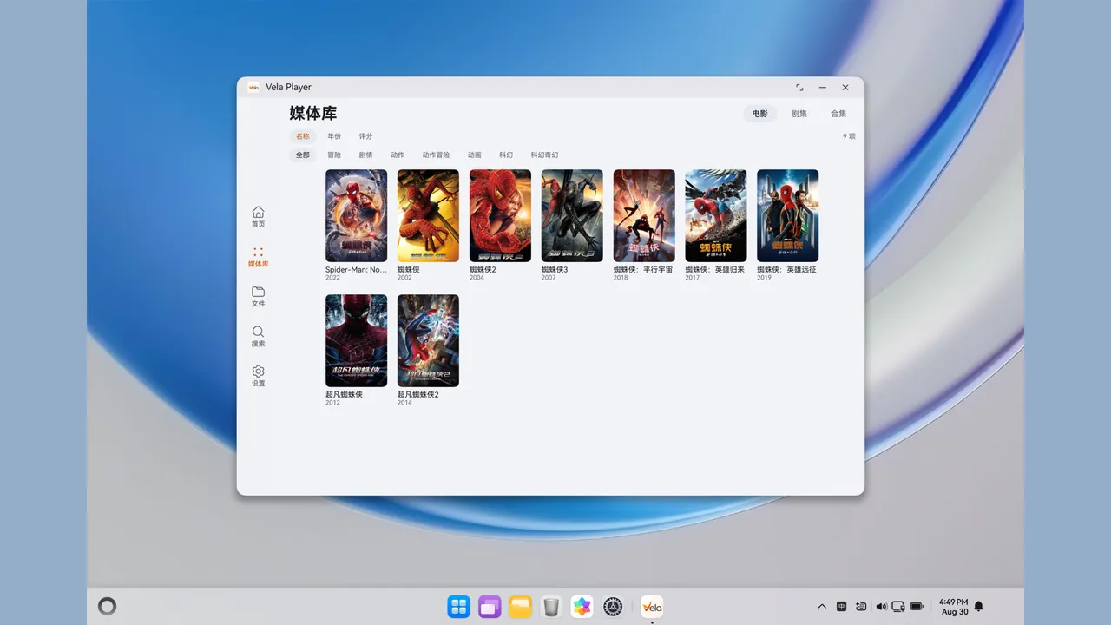This screenshot has width=1111, height=625.
Task: Switch to the 剧集 TV series tab
Action: [x=799, y=114]
